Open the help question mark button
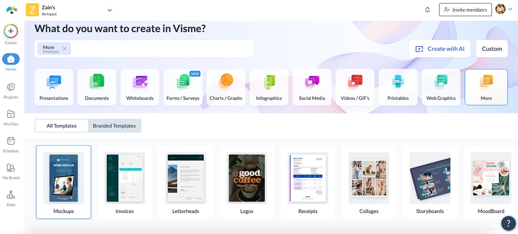The image size is (518, 234). 509,223
